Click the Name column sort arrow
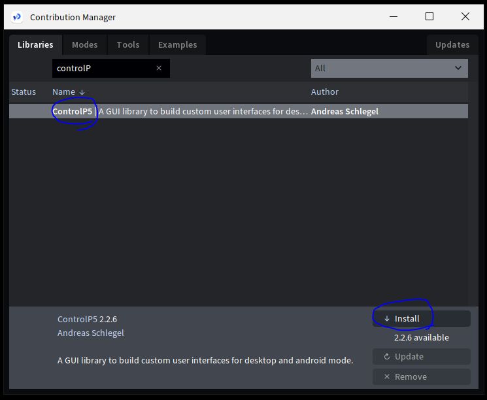 click(x=82, y=92)
